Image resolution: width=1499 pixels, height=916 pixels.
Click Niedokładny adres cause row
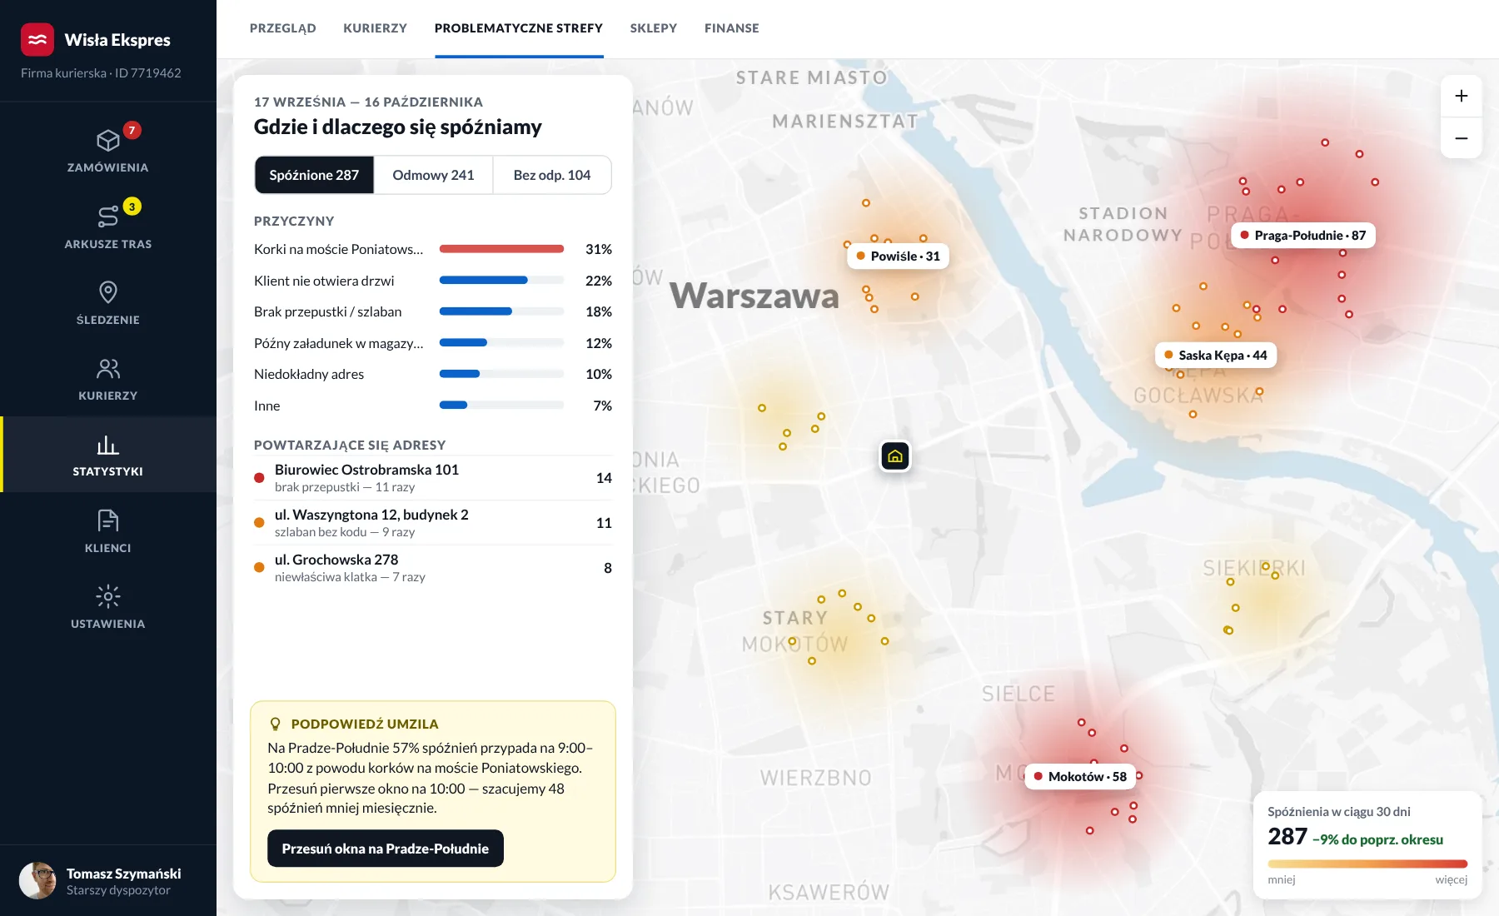[x=433, y=374]
